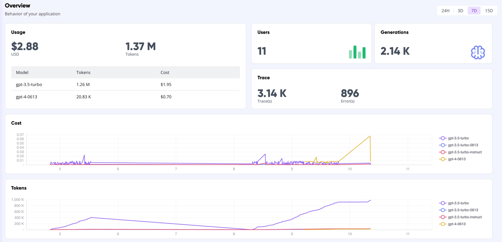Select the 3D time range option
The height and width of the screenshot is (242, 502).
(x=460, y=11)
